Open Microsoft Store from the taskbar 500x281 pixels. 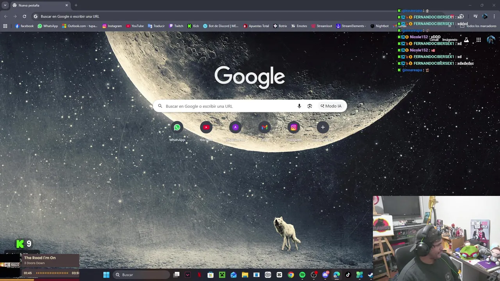[x=211, y=275]
